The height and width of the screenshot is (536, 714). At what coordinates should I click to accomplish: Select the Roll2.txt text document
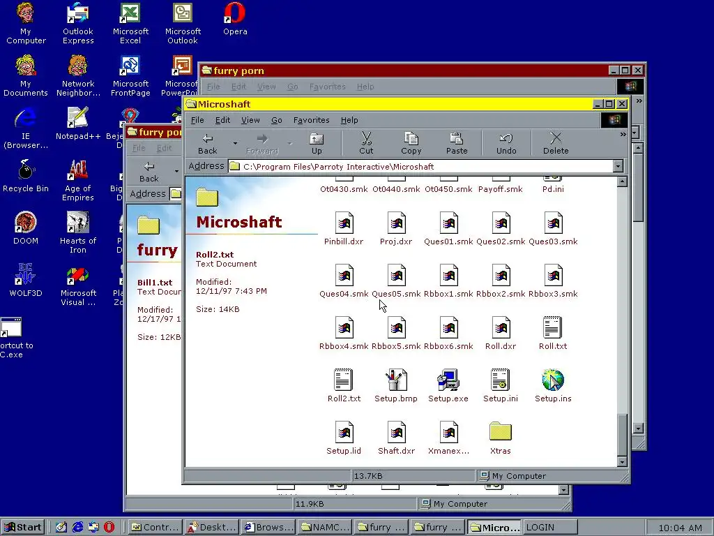click(x=344, y=385)
